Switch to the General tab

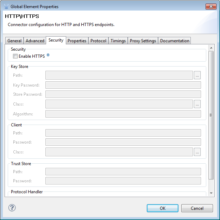[14, 41]
